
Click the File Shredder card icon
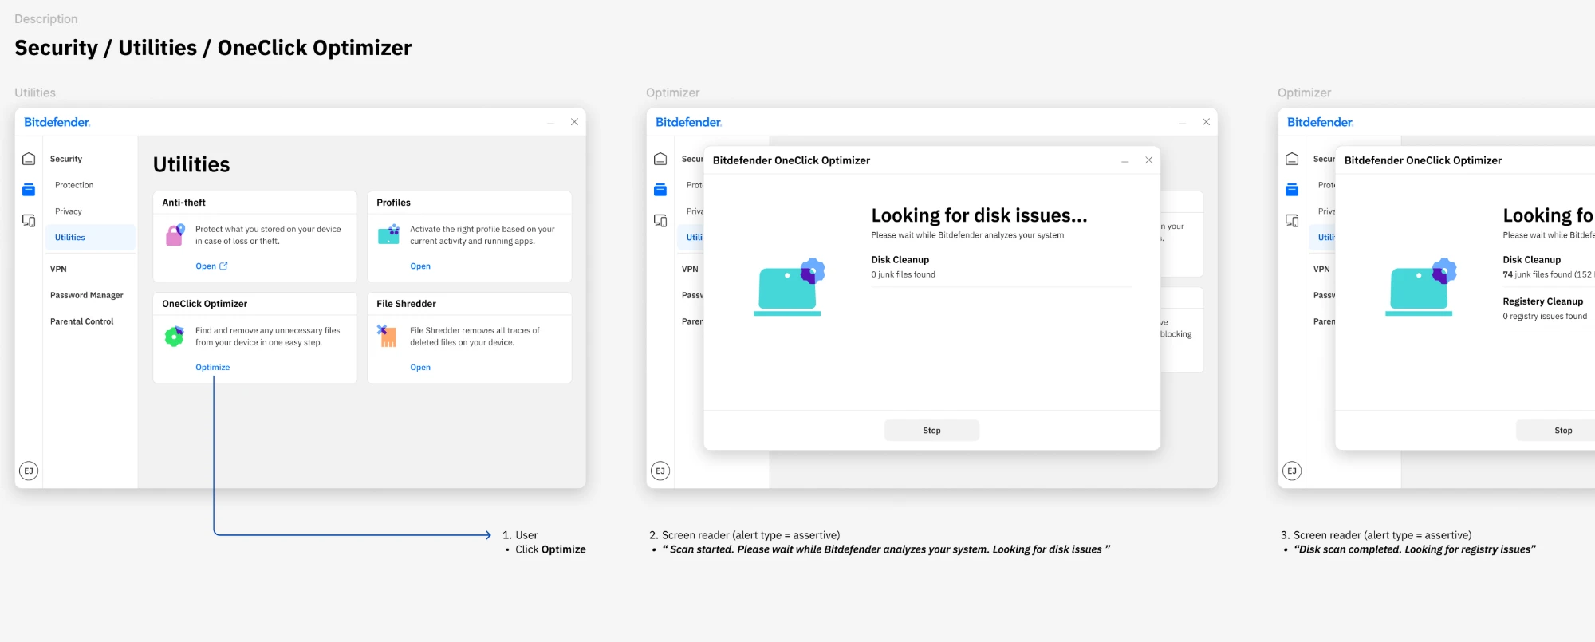(x=388, y=336)
